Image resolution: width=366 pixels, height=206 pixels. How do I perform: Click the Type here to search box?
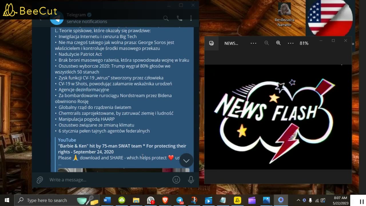(x=57, y=200)
